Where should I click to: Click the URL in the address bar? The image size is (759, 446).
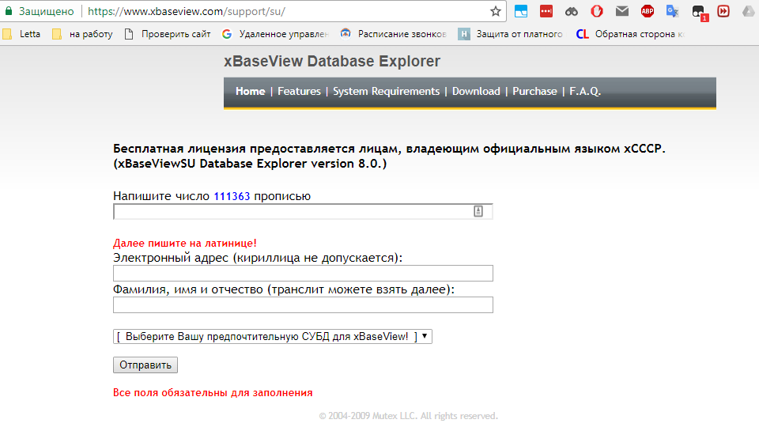pyautogui.click(x=187, y=11)
